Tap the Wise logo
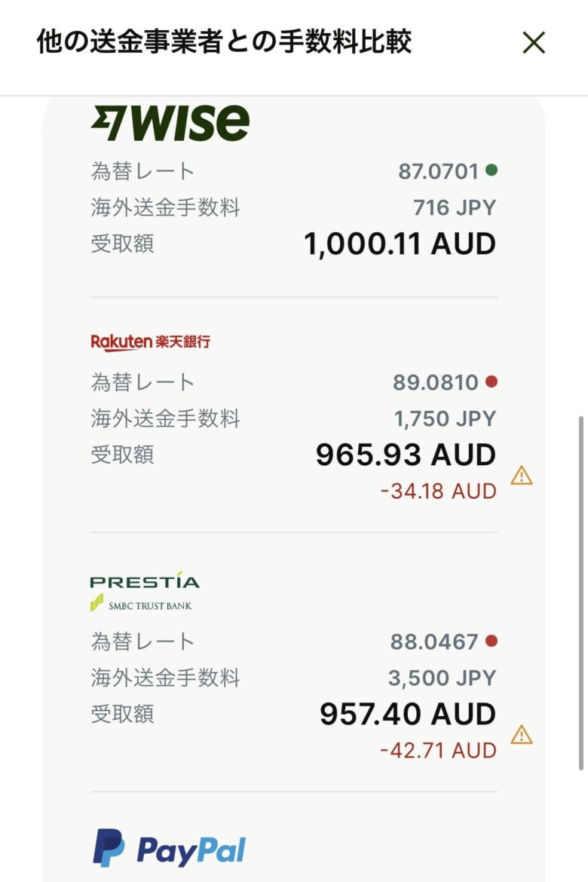Viewport: 588px width, 882px height. (170, 123)
